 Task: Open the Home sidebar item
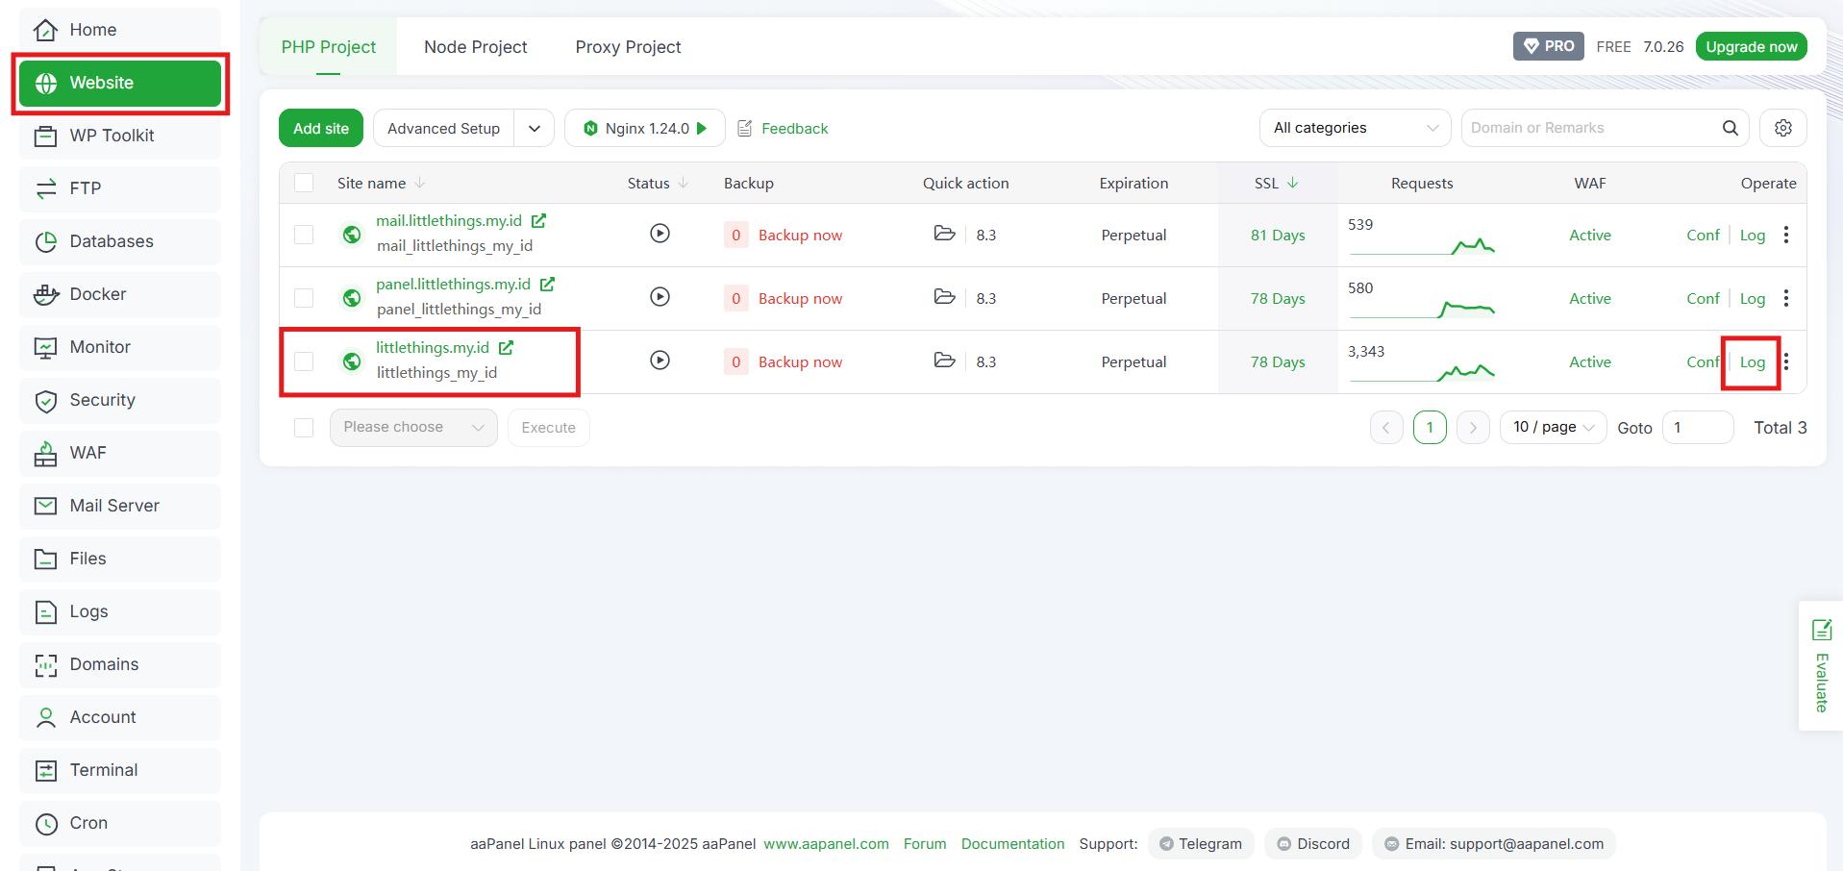pyautogui.click(x=119, y=30)
